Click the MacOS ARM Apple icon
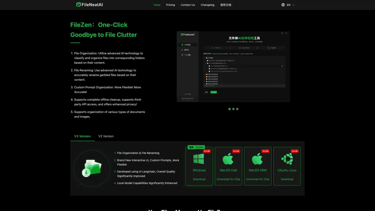 pos(257,159)
